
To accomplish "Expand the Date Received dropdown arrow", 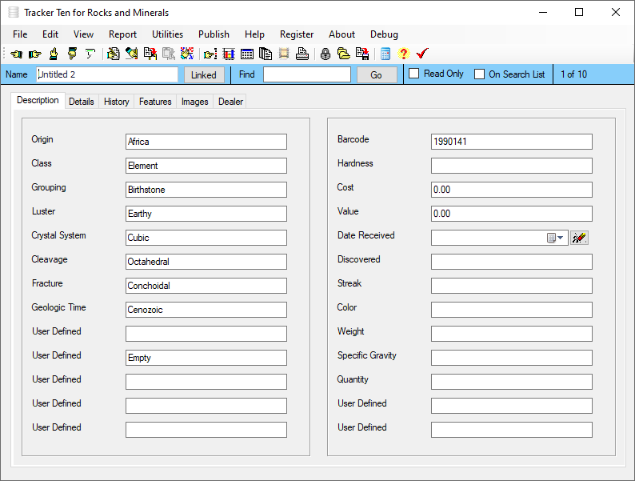I will tap(561, 238).
